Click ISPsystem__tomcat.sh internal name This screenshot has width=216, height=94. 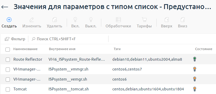[x=69, y=89]
